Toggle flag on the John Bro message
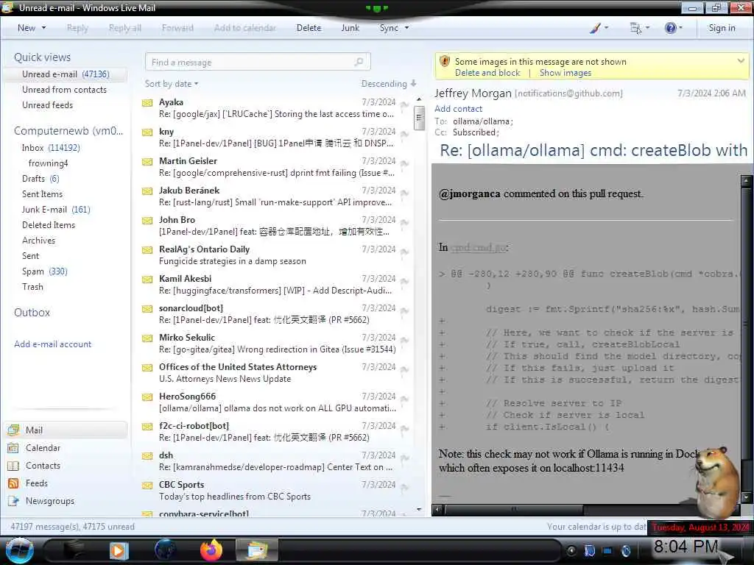This screenshot has width=754, height=565. tap(404, 222)
